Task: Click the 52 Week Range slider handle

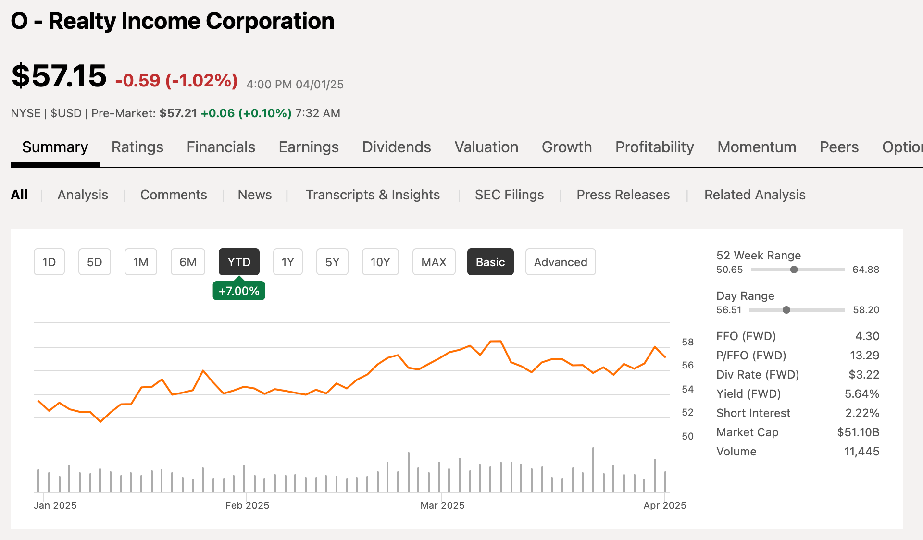Action: point(794,270)
